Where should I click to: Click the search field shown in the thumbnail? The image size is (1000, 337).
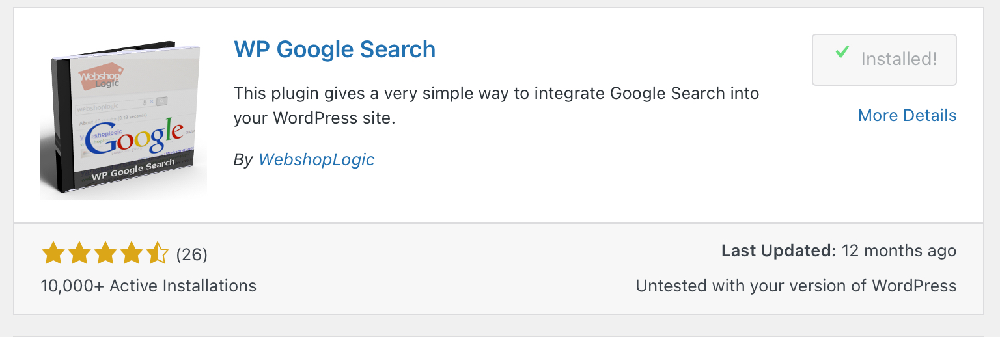coord(108,106)
